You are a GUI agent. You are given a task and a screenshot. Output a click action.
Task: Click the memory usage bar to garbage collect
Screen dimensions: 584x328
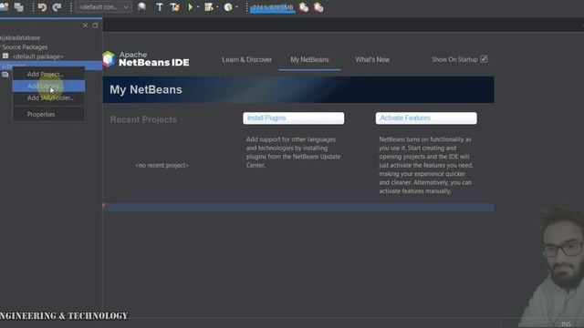click(x=272, y=8)
